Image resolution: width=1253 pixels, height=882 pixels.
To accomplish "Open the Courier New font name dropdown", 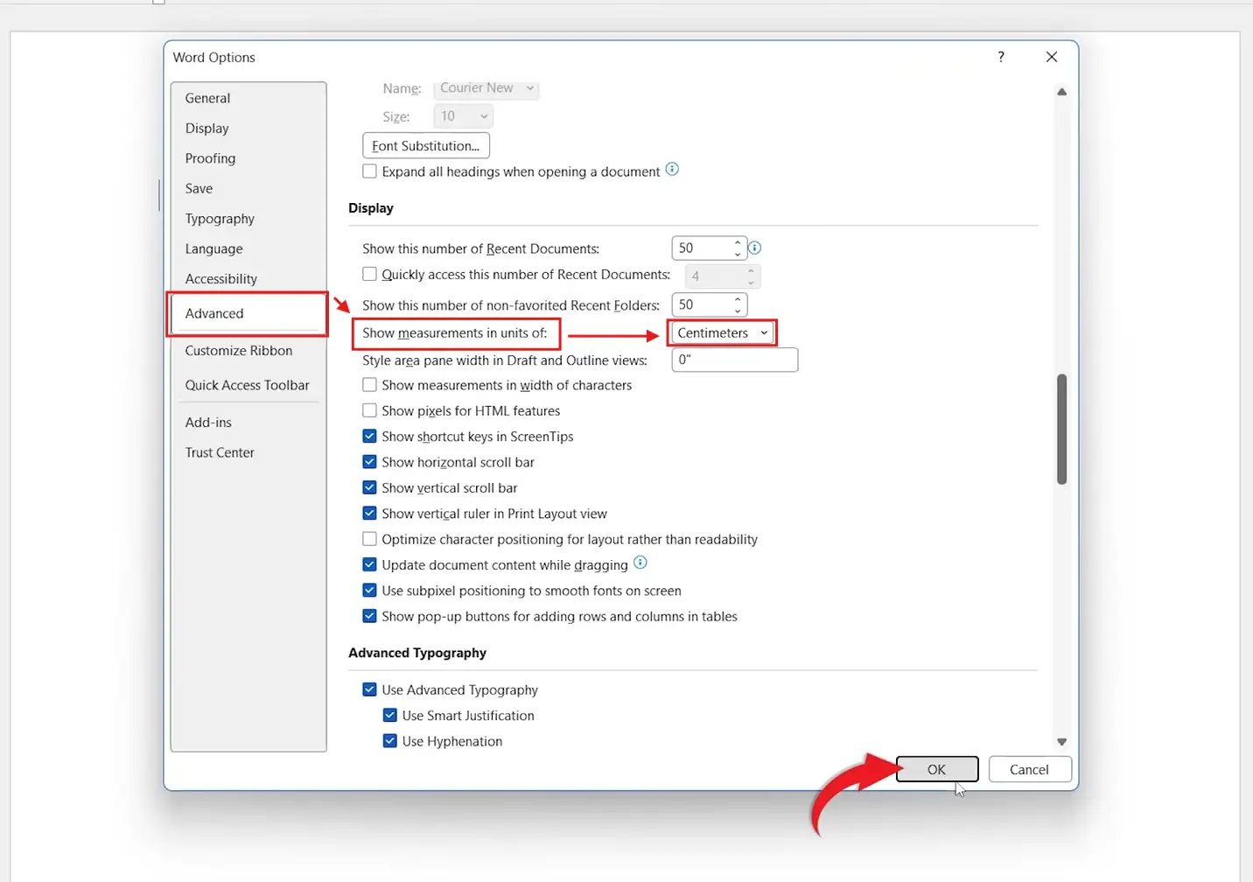I will pos(486,88).
